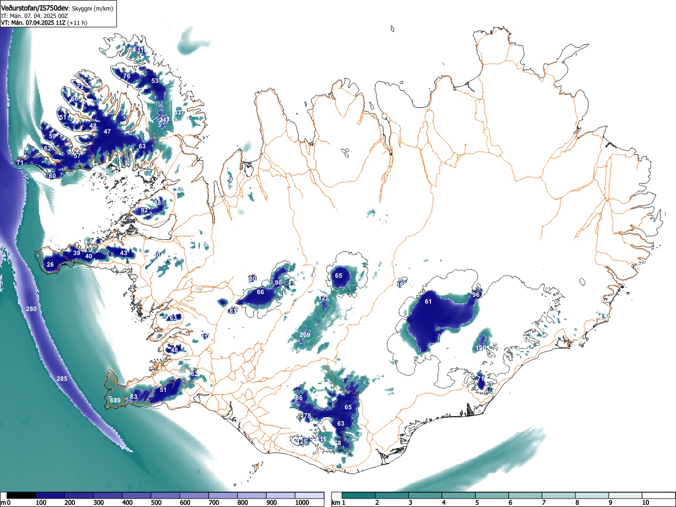This screenshot has width=676, height=507.
Task: Select the black 0–100 m legend swatch
Action: tap(22, 495)
